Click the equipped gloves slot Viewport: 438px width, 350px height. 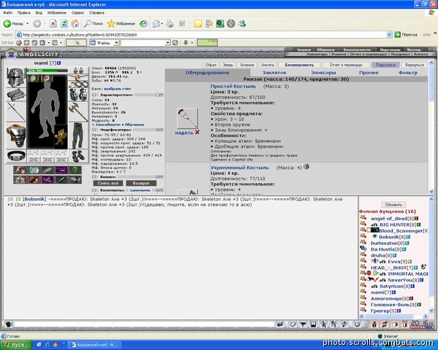point(78,95)
